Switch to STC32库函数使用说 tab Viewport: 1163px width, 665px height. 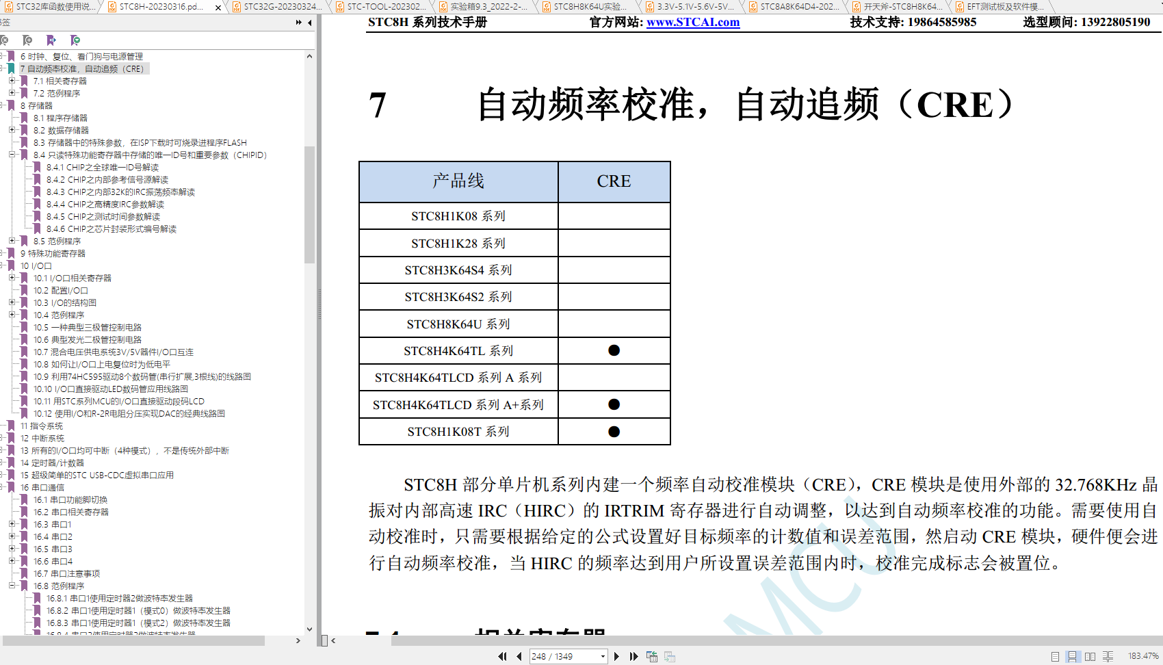point(51,7)
